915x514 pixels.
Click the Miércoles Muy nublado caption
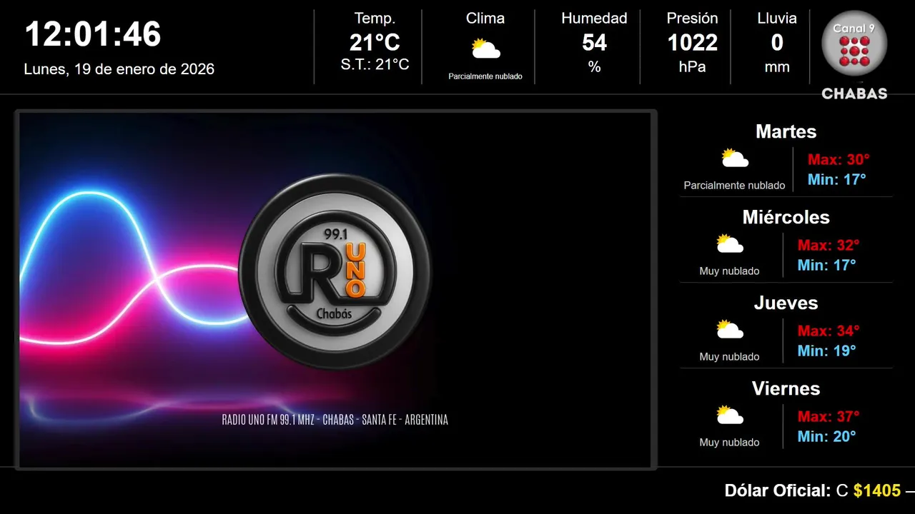click(x=730, y=271)
